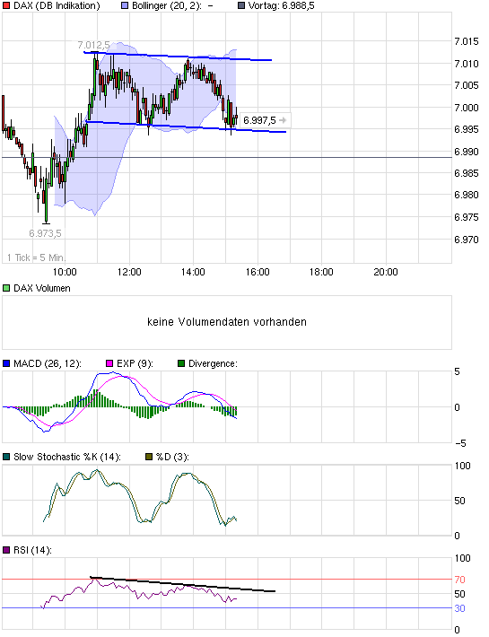Click the 6.970 price axis label
The width and height of the screenshot is (489, 637).
point(467,240)
